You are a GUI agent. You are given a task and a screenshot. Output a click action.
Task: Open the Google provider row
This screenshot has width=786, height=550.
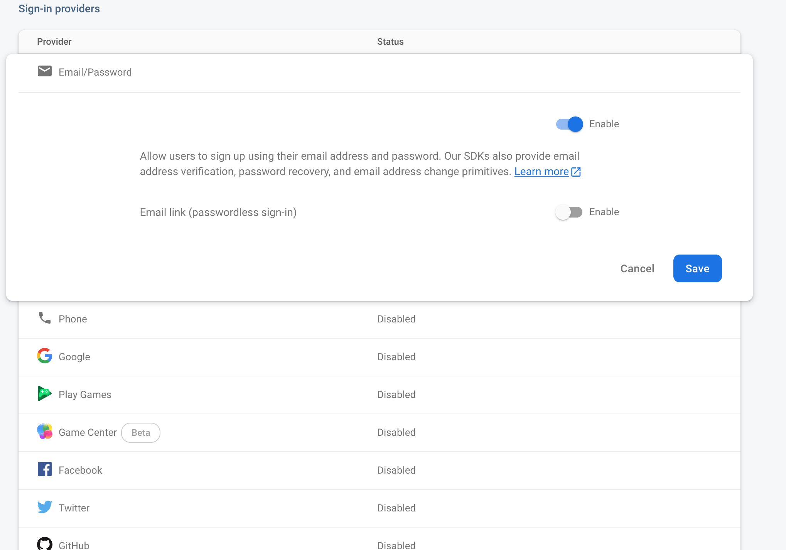click(380, 357)
